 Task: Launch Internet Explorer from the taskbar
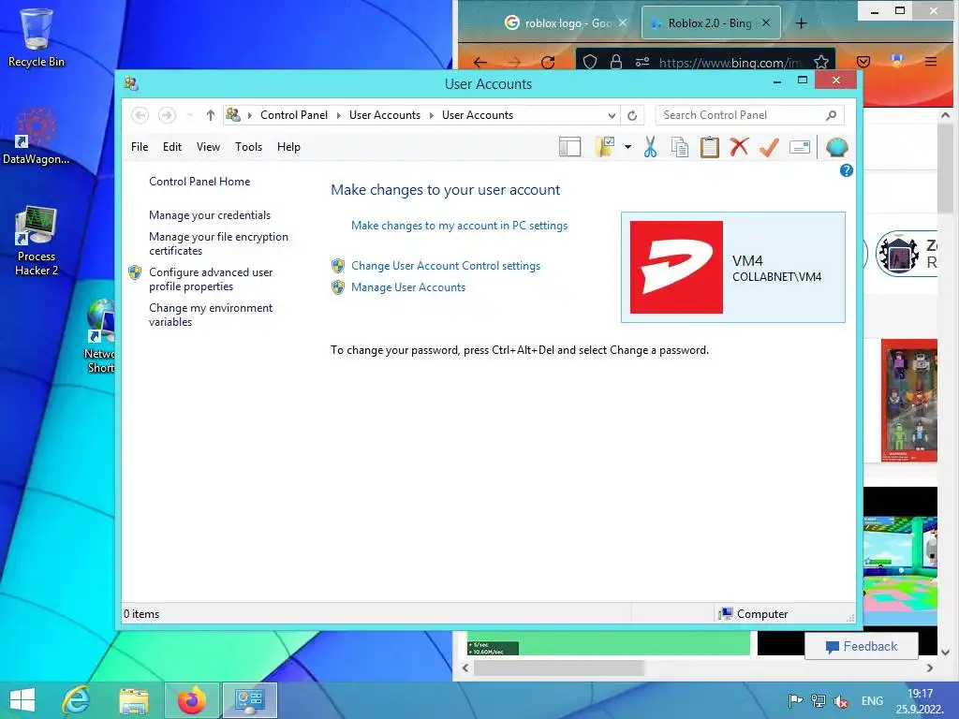tap(77, 700)
